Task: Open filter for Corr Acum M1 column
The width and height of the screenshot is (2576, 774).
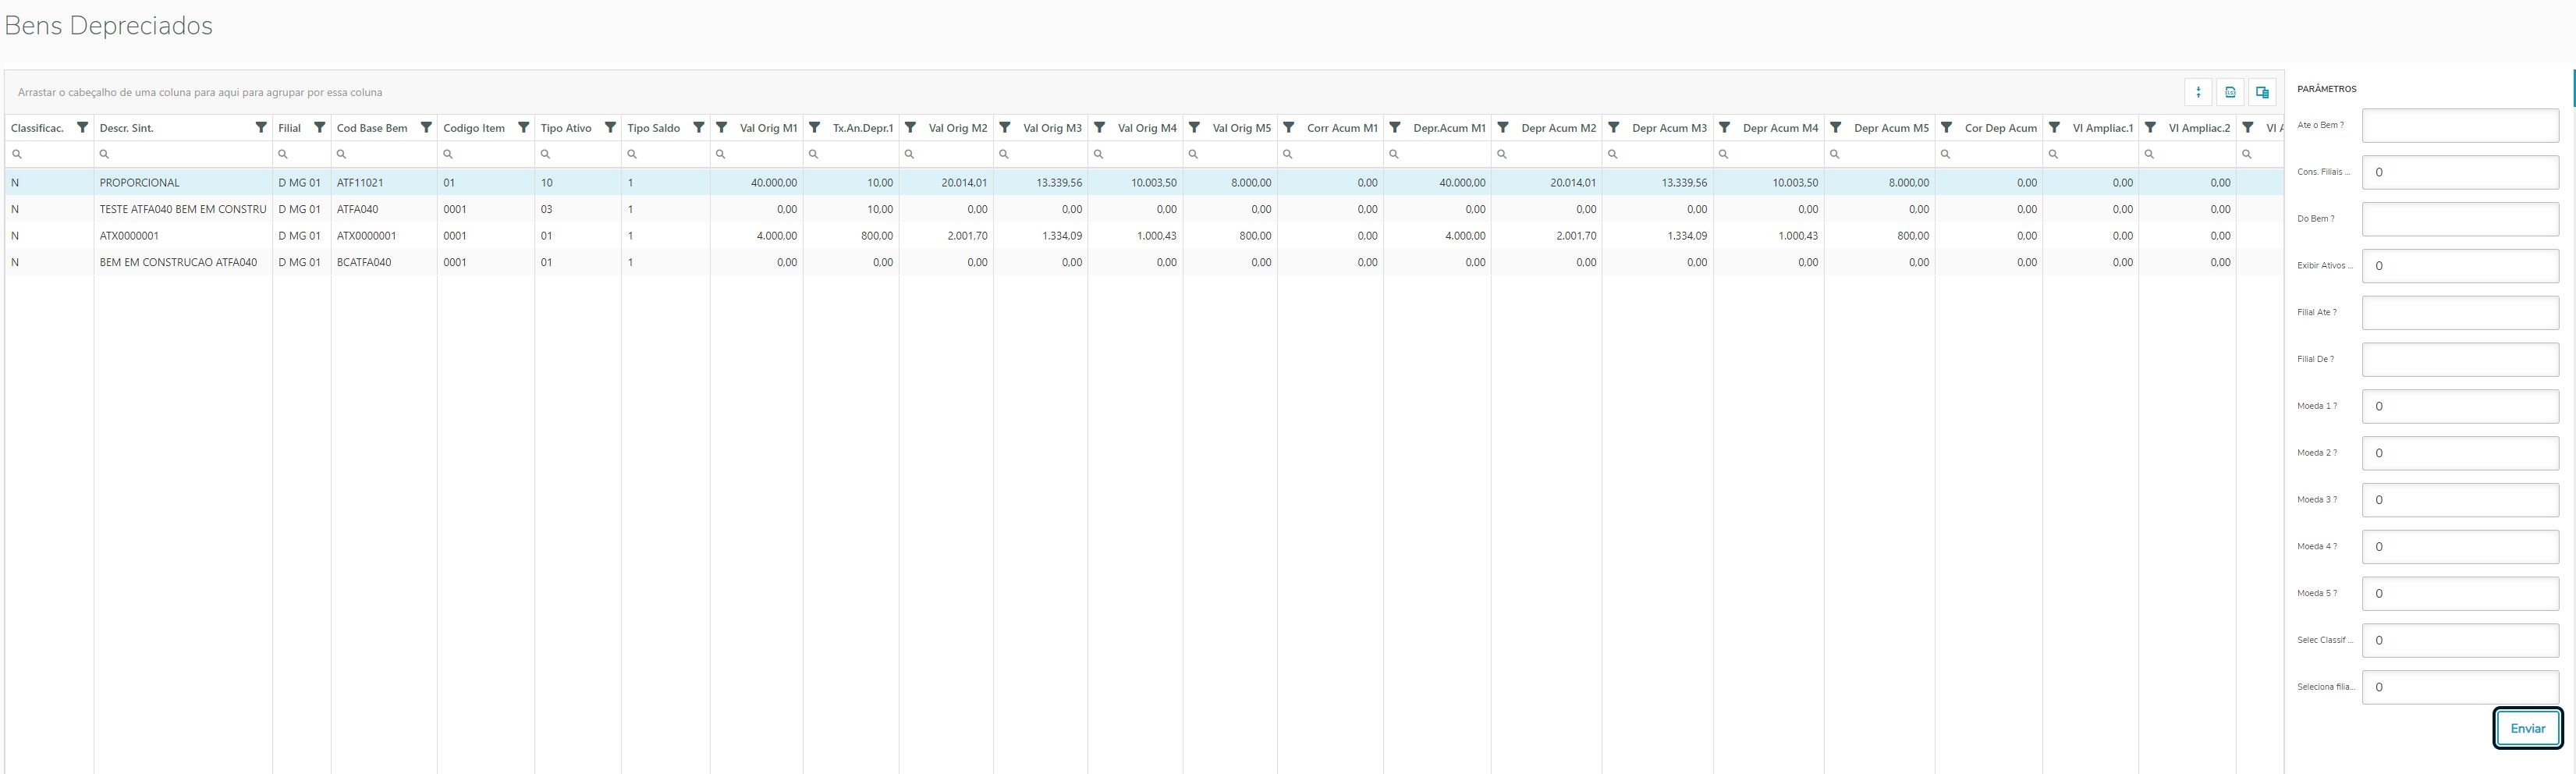Action: 1288,128
